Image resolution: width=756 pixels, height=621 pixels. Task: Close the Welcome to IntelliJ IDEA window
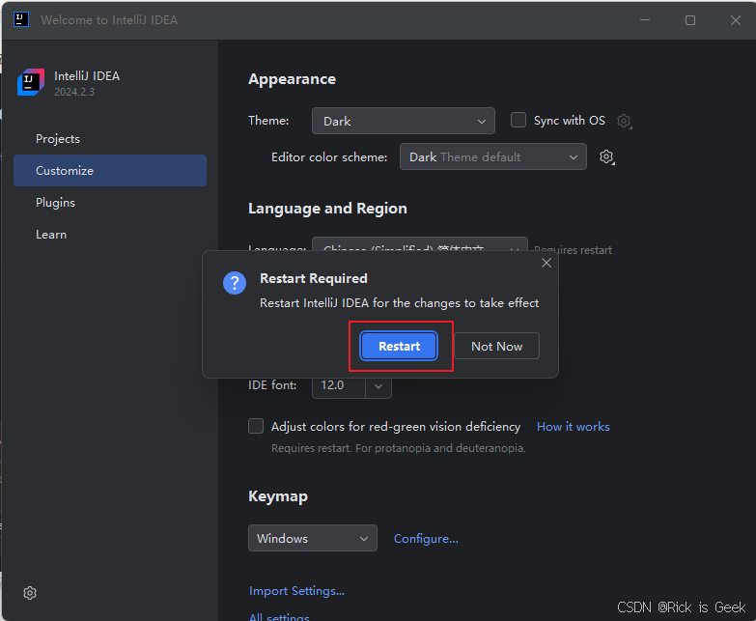[736, 20]
